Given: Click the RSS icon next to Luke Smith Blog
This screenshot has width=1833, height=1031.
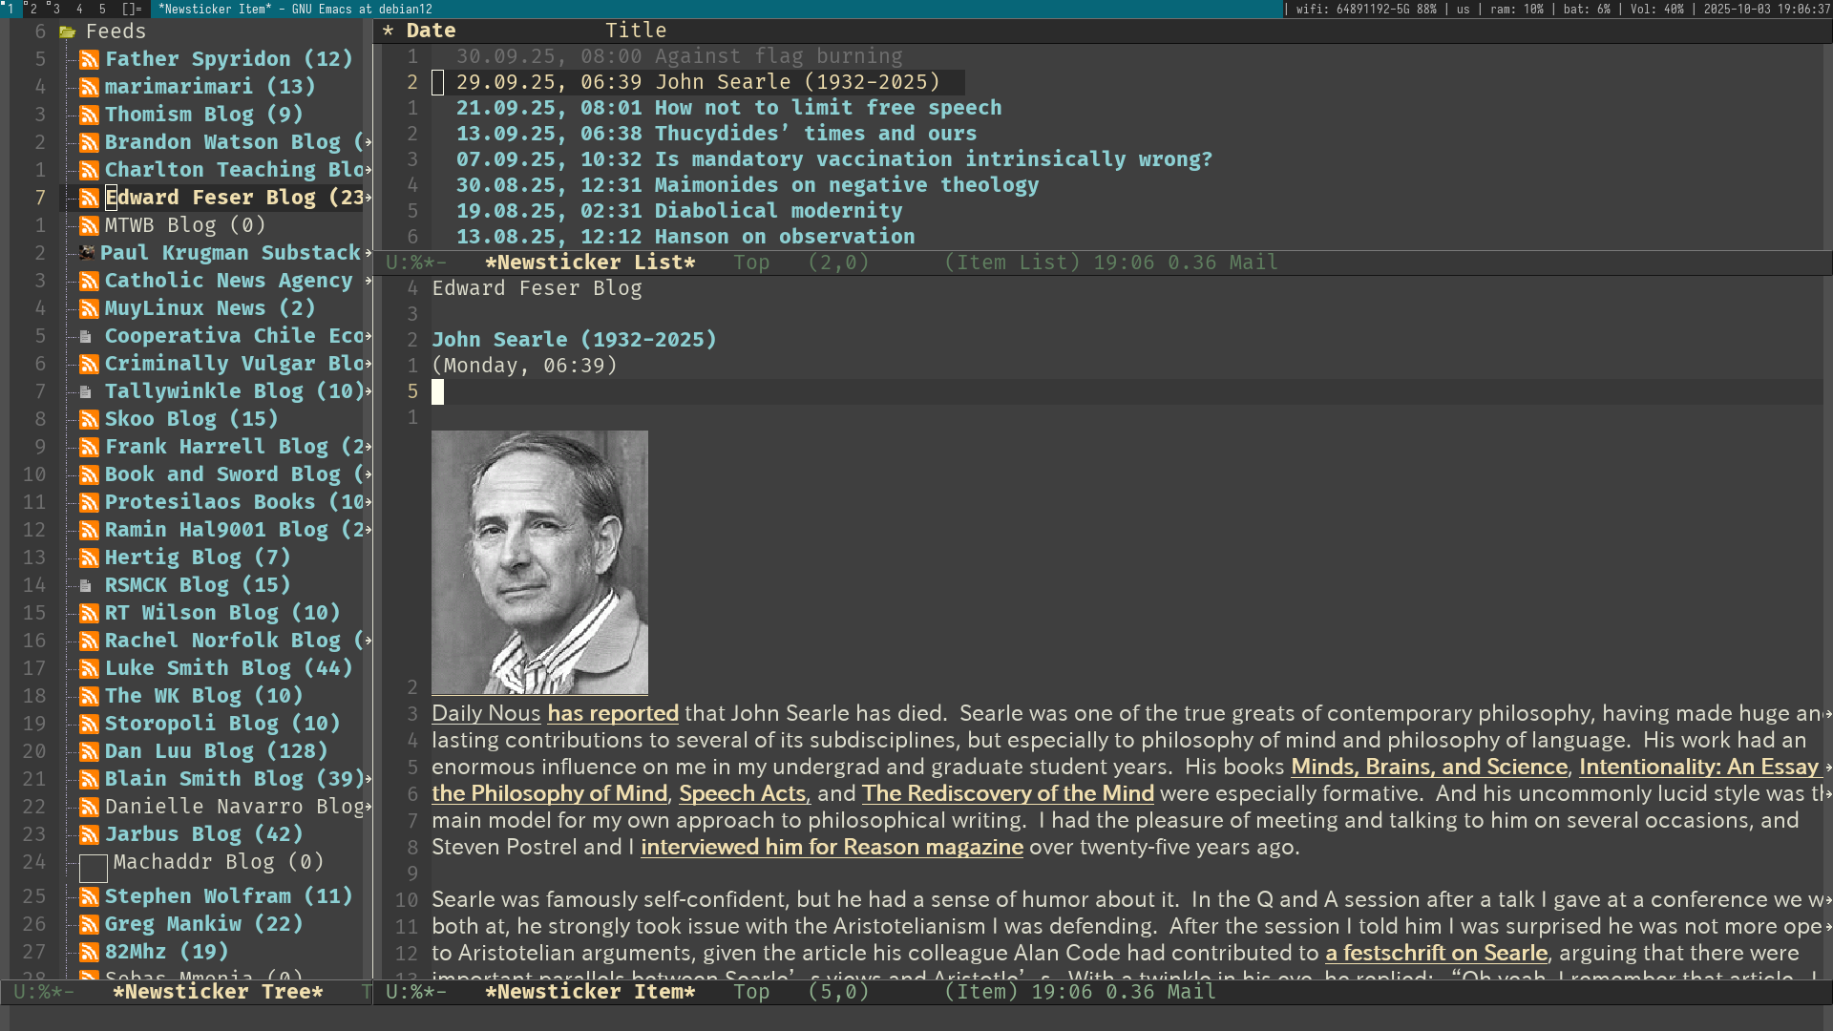Looking at the screenshot, I should coord(89,668).
